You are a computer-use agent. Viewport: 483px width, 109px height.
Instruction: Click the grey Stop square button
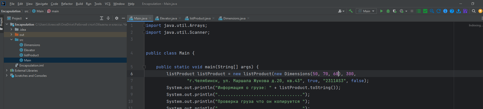[x=412, y=11]
